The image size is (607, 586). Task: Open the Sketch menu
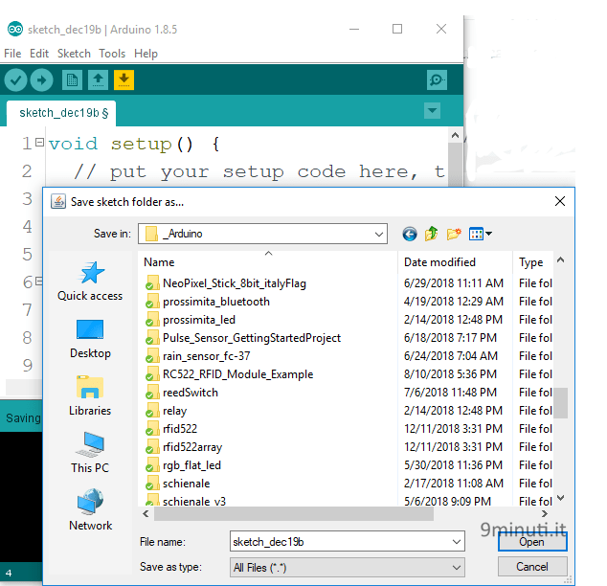point(74,54)
